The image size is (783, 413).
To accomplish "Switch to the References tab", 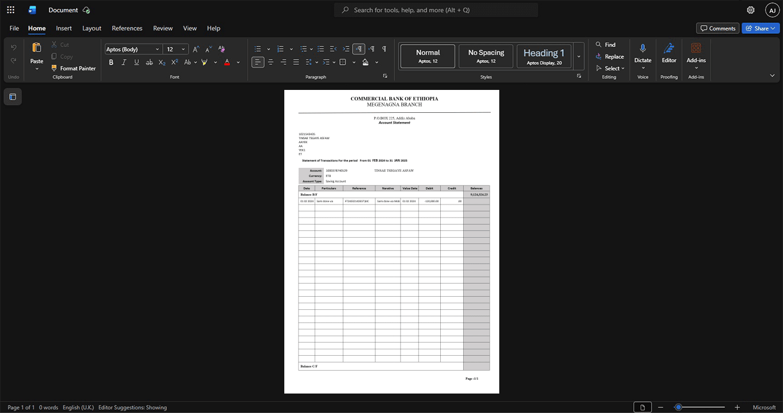I will [127, 28].
